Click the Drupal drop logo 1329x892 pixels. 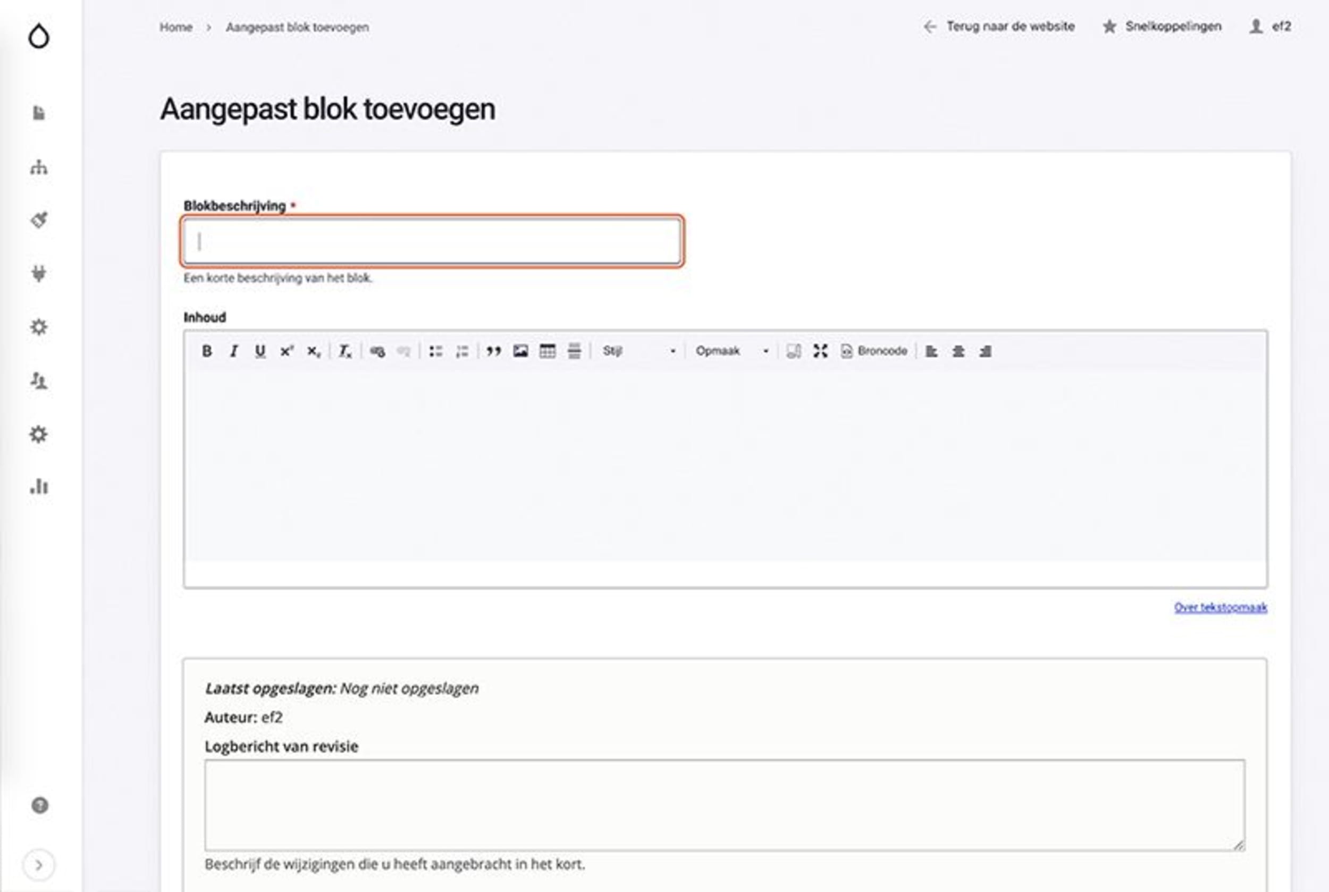coord(39,36)
